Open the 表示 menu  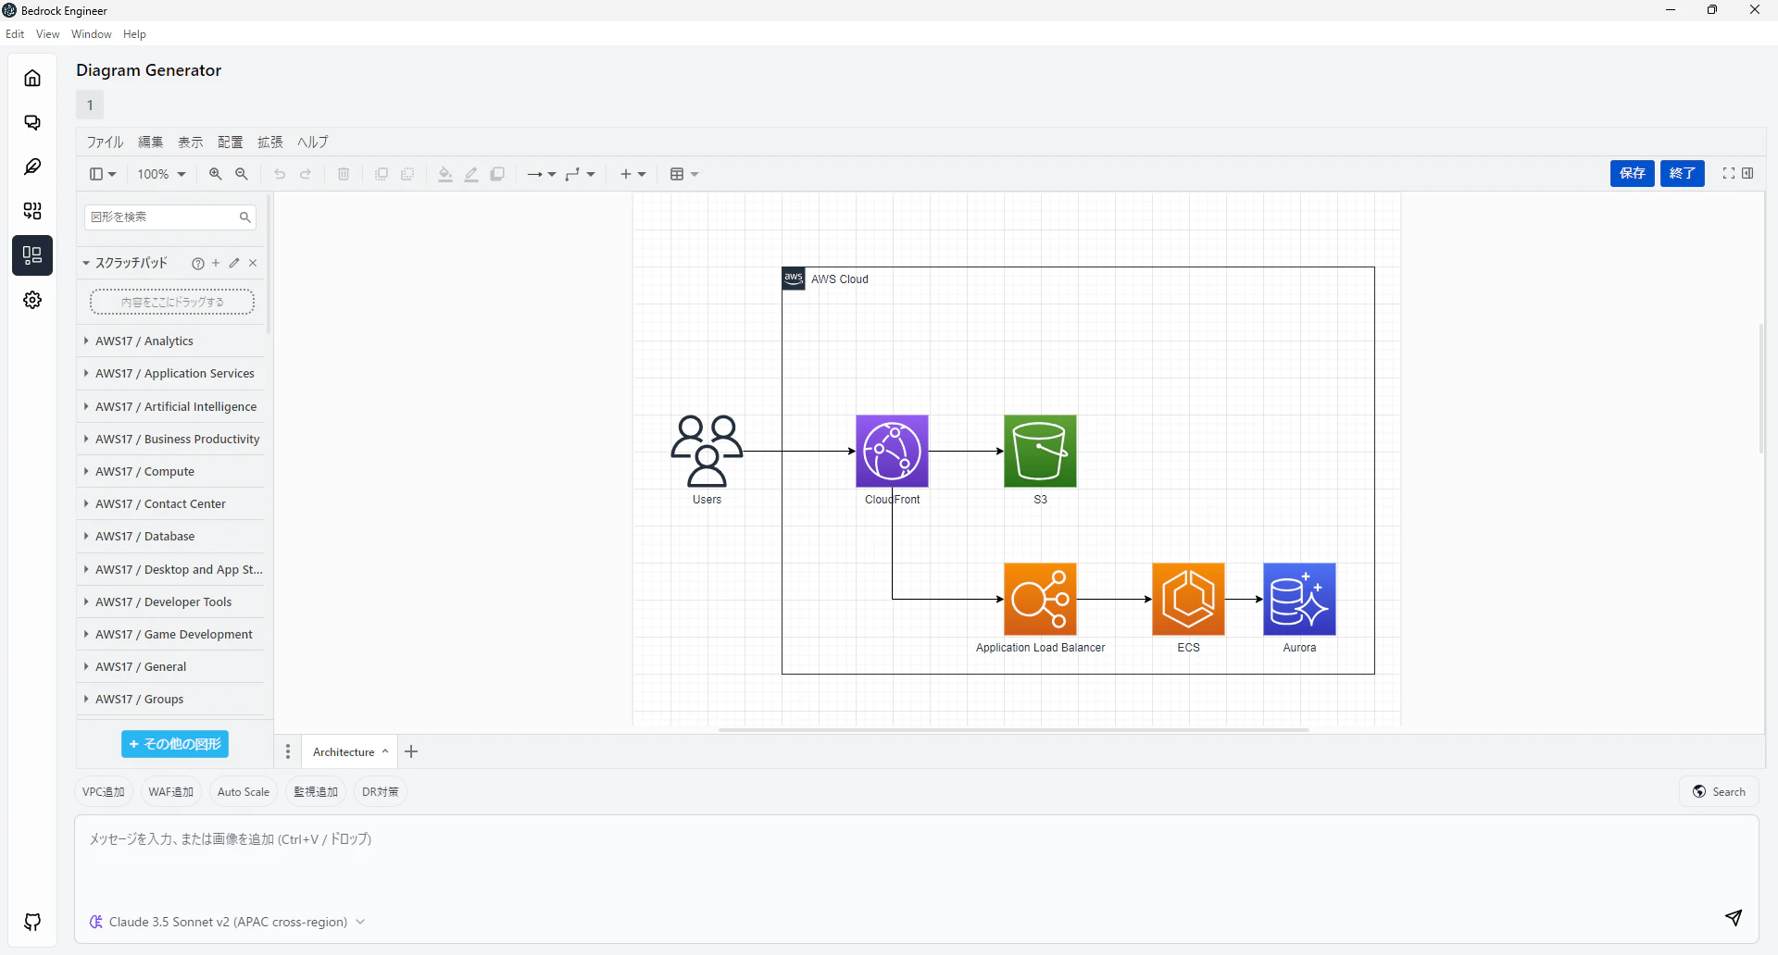click(191, 143)
